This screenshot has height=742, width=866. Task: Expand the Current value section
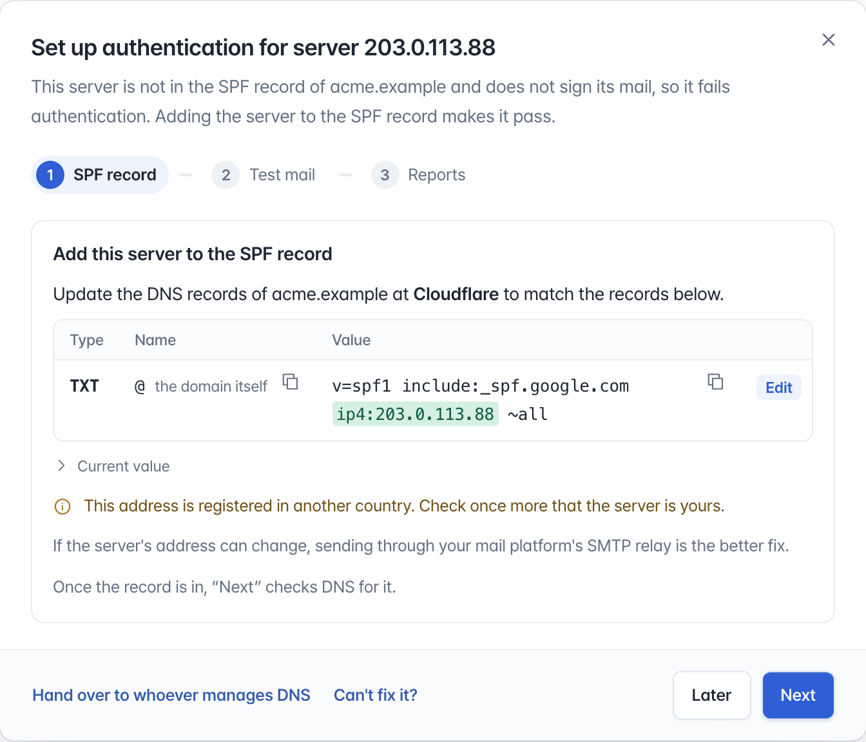tap(113, 466)
